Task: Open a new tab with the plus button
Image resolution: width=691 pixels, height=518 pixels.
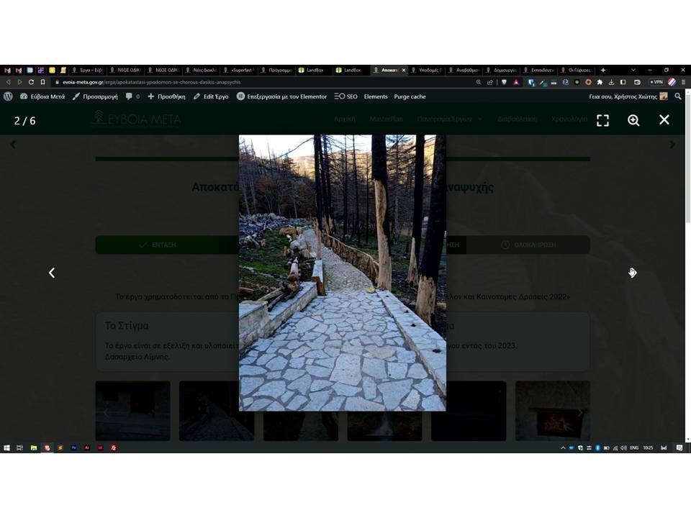Action: [x=603, y=70]
